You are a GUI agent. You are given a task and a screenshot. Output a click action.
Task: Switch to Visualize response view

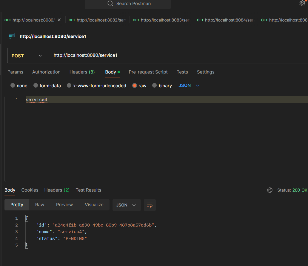point(94,205)
